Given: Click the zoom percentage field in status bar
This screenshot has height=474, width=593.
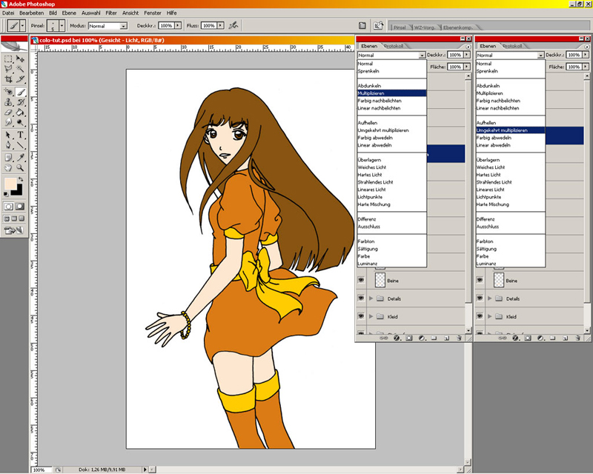Looking at the screenshot, I should pos(42,470).
